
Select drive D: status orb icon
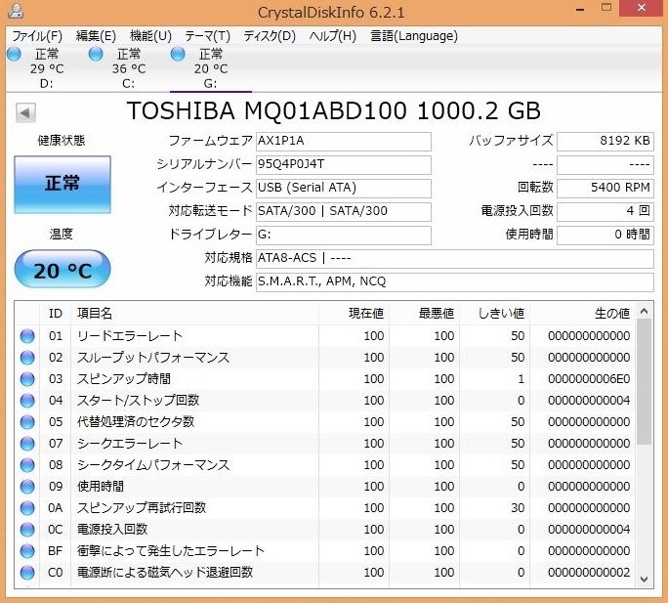pyautogui.click(x=14, y=54)
